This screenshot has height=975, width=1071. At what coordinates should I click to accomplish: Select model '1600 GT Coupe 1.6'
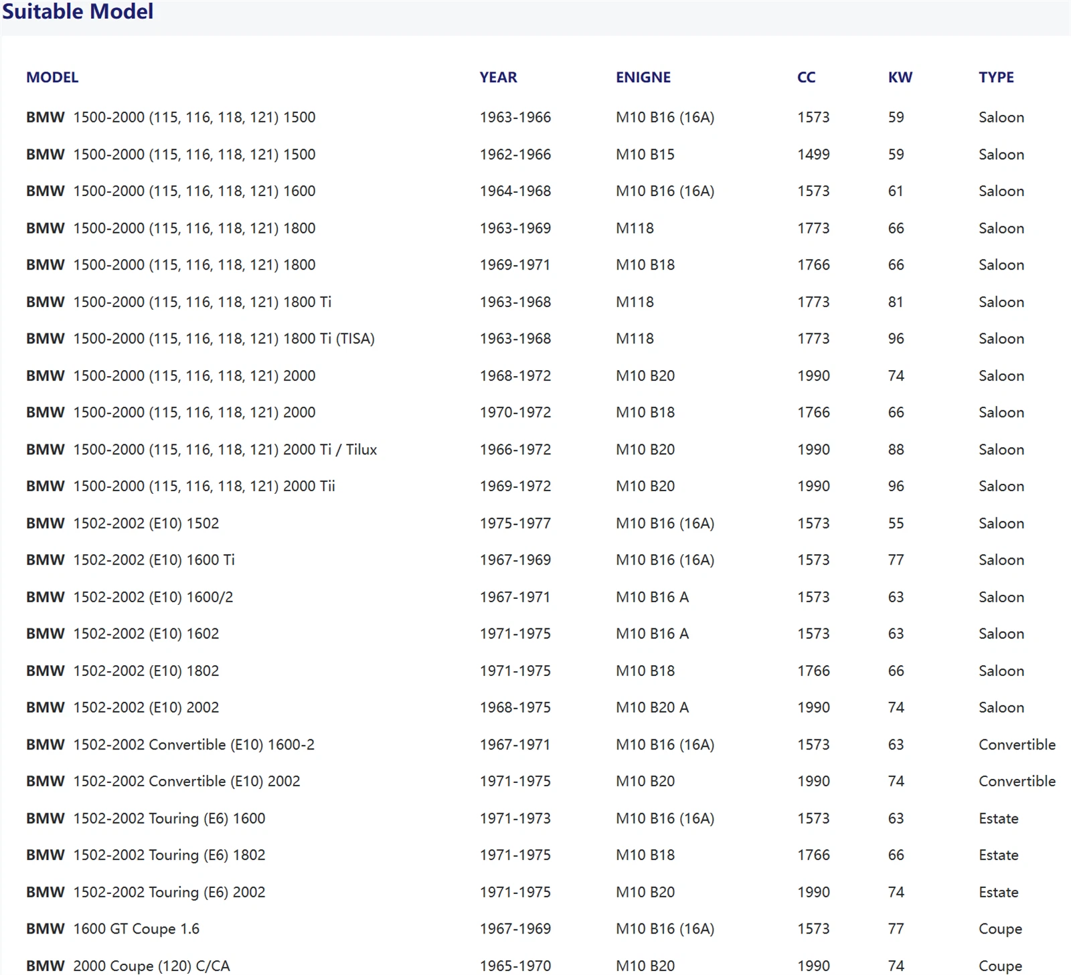(112, 929)
